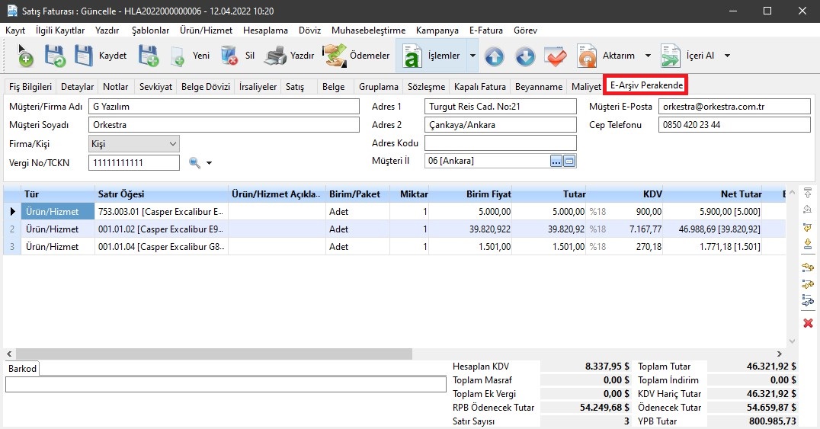Click the İçeri Al button label
The image size is (820, 429).
pos(700,56)
